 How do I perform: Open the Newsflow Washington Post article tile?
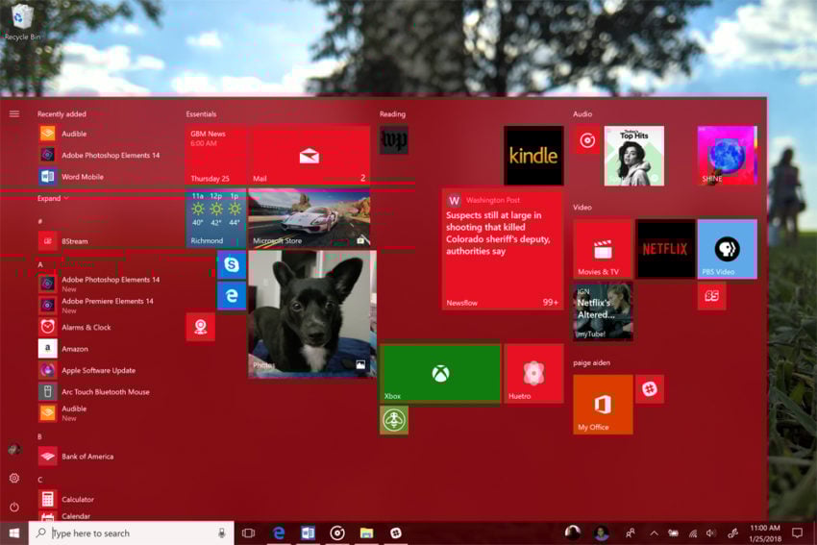tap(503, 249)
